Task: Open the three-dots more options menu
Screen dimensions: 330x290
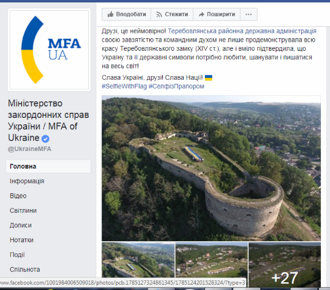Action: (248, 14)
